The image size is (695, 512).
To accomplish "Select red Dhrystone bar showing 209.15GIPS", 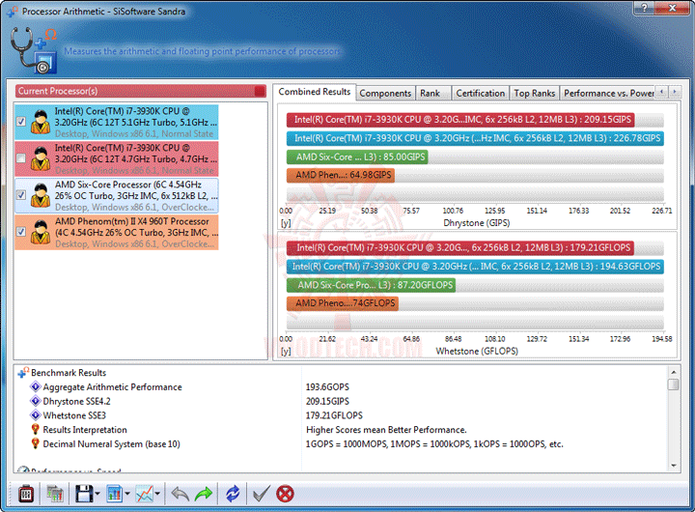I will click(x=460, y=120).
